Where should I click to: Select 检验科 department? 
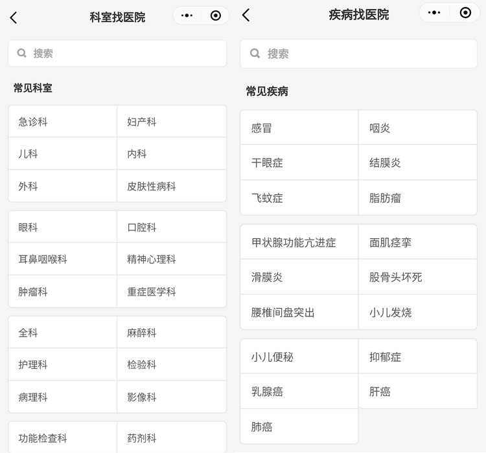point(172,364)
